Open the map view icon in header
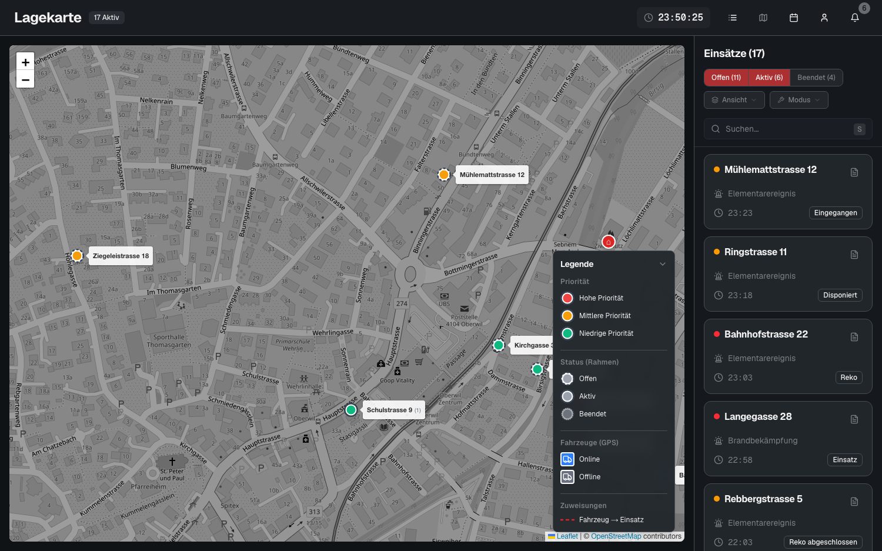Image resolution: width=882 pixels, height=551 pixels. click(763, 18)
